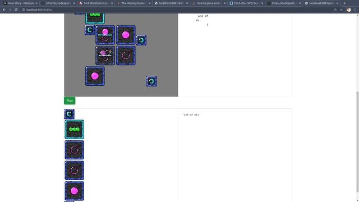Select the lone magenta ball tile at canvas bottom-left
This screenshot has height=202, width=359.
point(95,76)
